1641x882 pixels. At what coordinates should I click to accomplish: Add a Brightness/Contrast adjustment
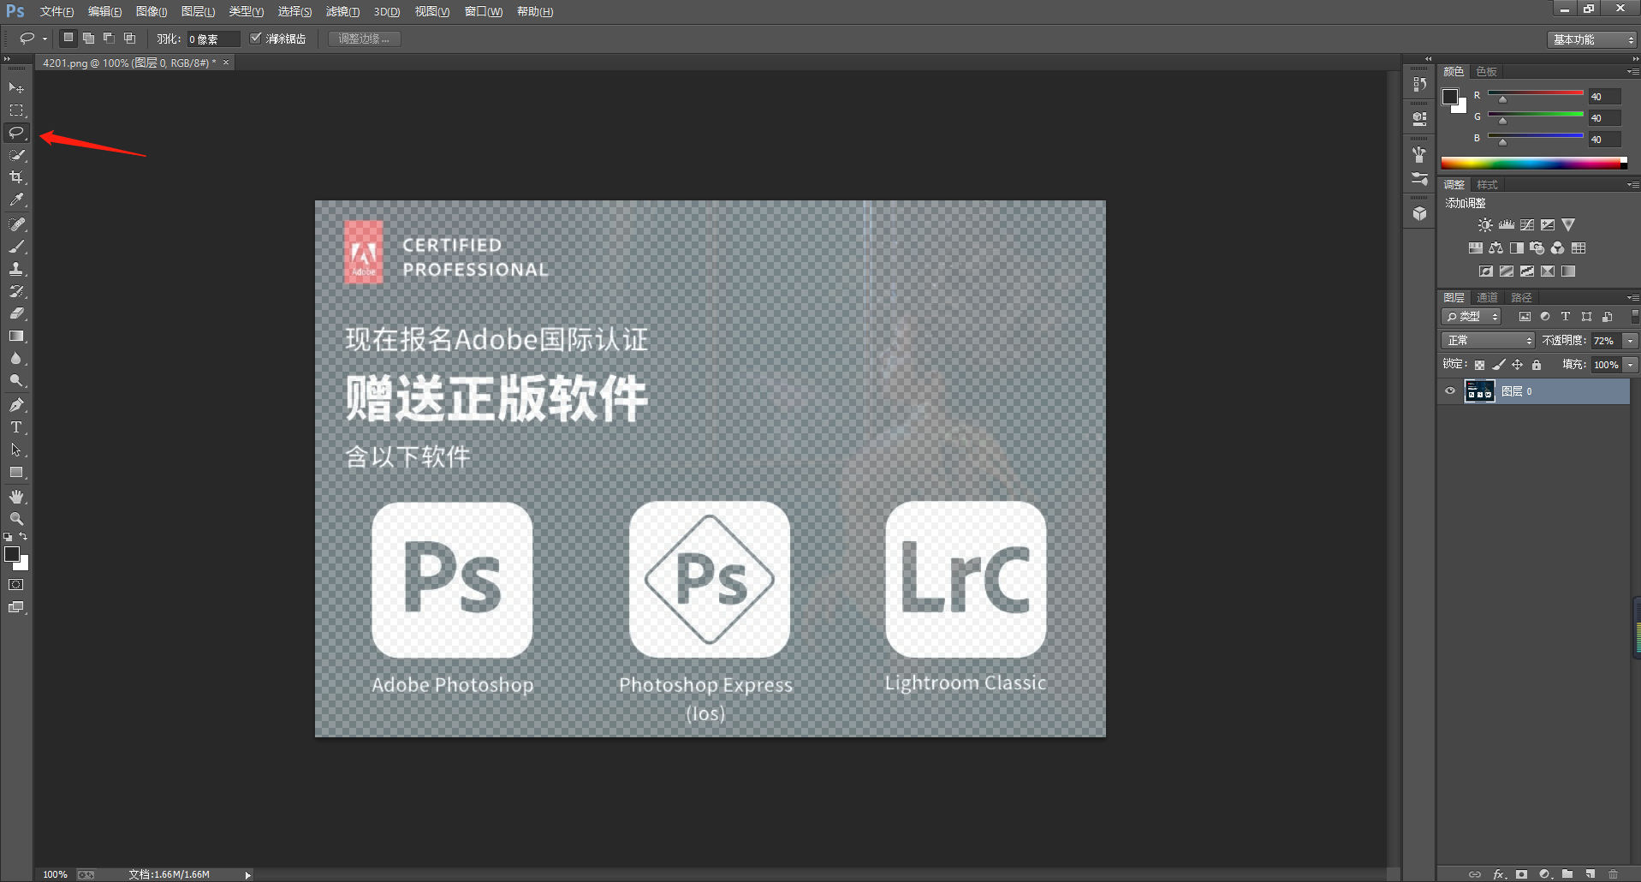1485,225
